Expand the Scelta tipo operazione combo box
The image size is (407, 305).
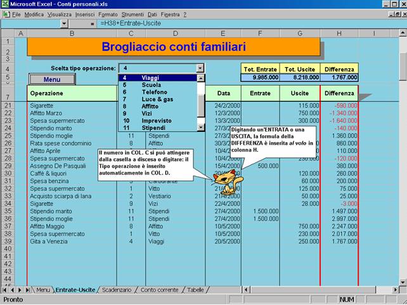[x=200, y=68]
